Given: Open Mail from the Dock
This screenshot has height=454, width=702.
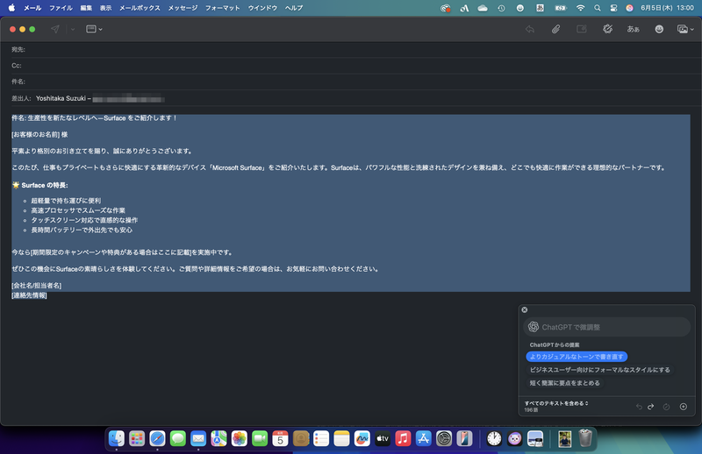Looking at the screenshot, I should pyautogui.click(x=198, y=438).
